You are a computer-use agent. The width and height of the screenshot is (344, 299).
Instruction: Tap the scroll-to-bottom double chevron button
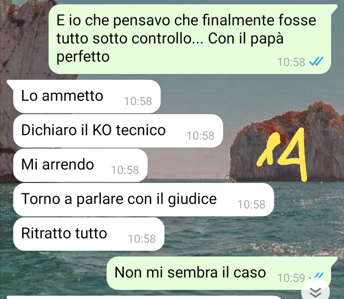(315, 291)
